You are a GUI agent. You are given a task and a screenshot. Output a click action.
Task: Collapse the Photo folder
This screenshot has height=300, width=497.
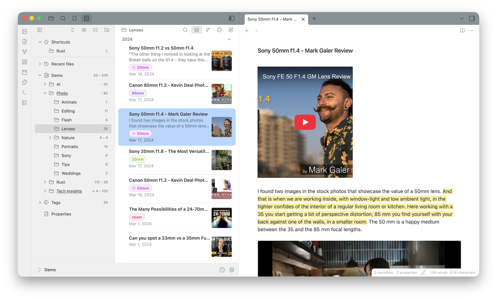coord(45,93)
